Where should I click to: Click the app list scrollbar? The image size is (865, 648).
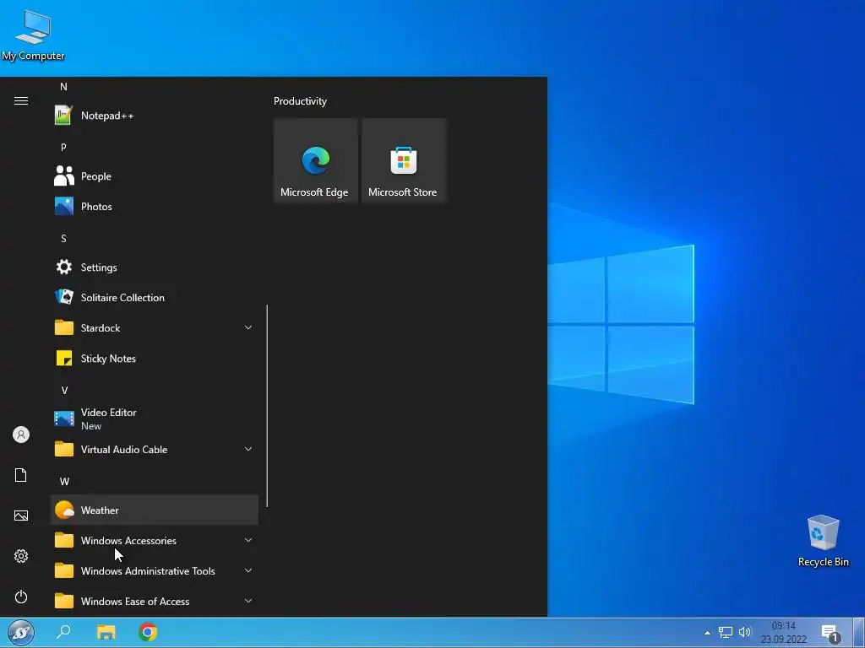267,406
